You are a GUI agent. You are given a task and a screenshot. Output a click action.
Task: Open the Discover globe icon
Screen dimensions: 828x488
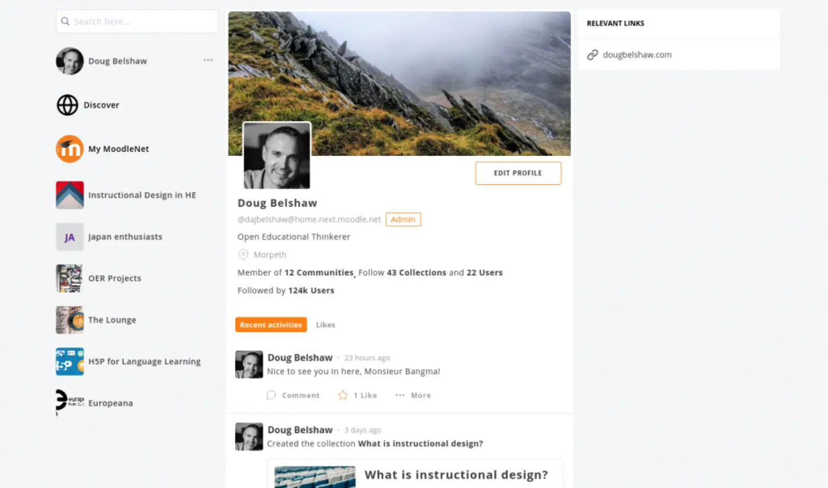(67, 105)
